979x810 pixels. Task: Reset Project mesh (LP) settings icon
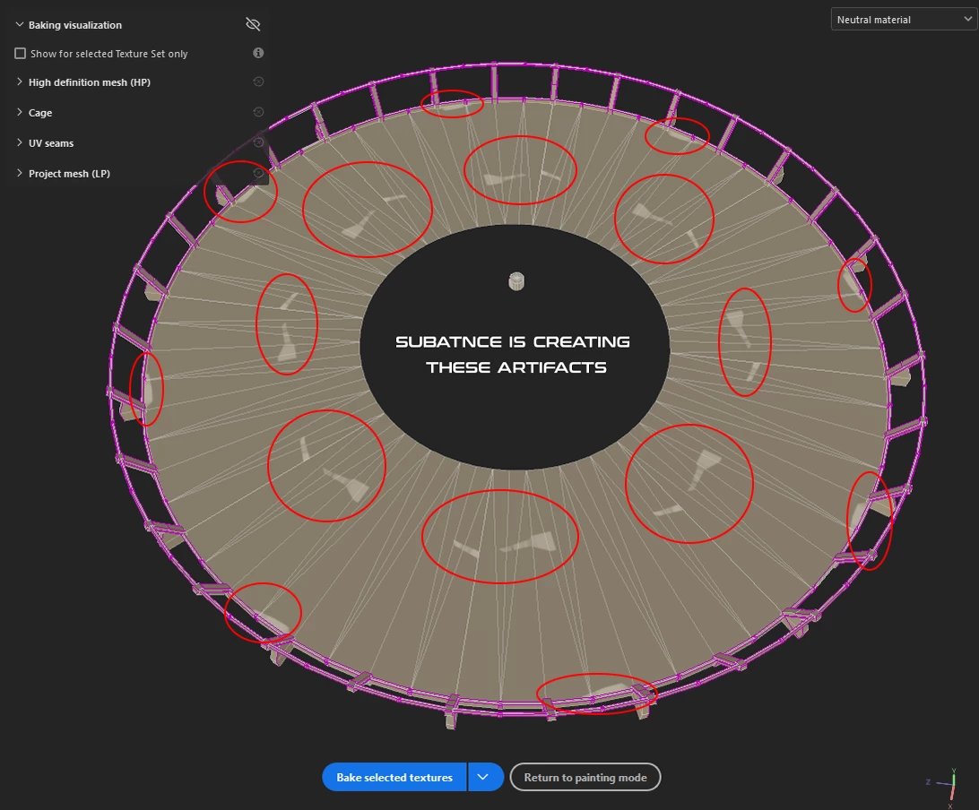pyautogui.click(x=258, y=173)
